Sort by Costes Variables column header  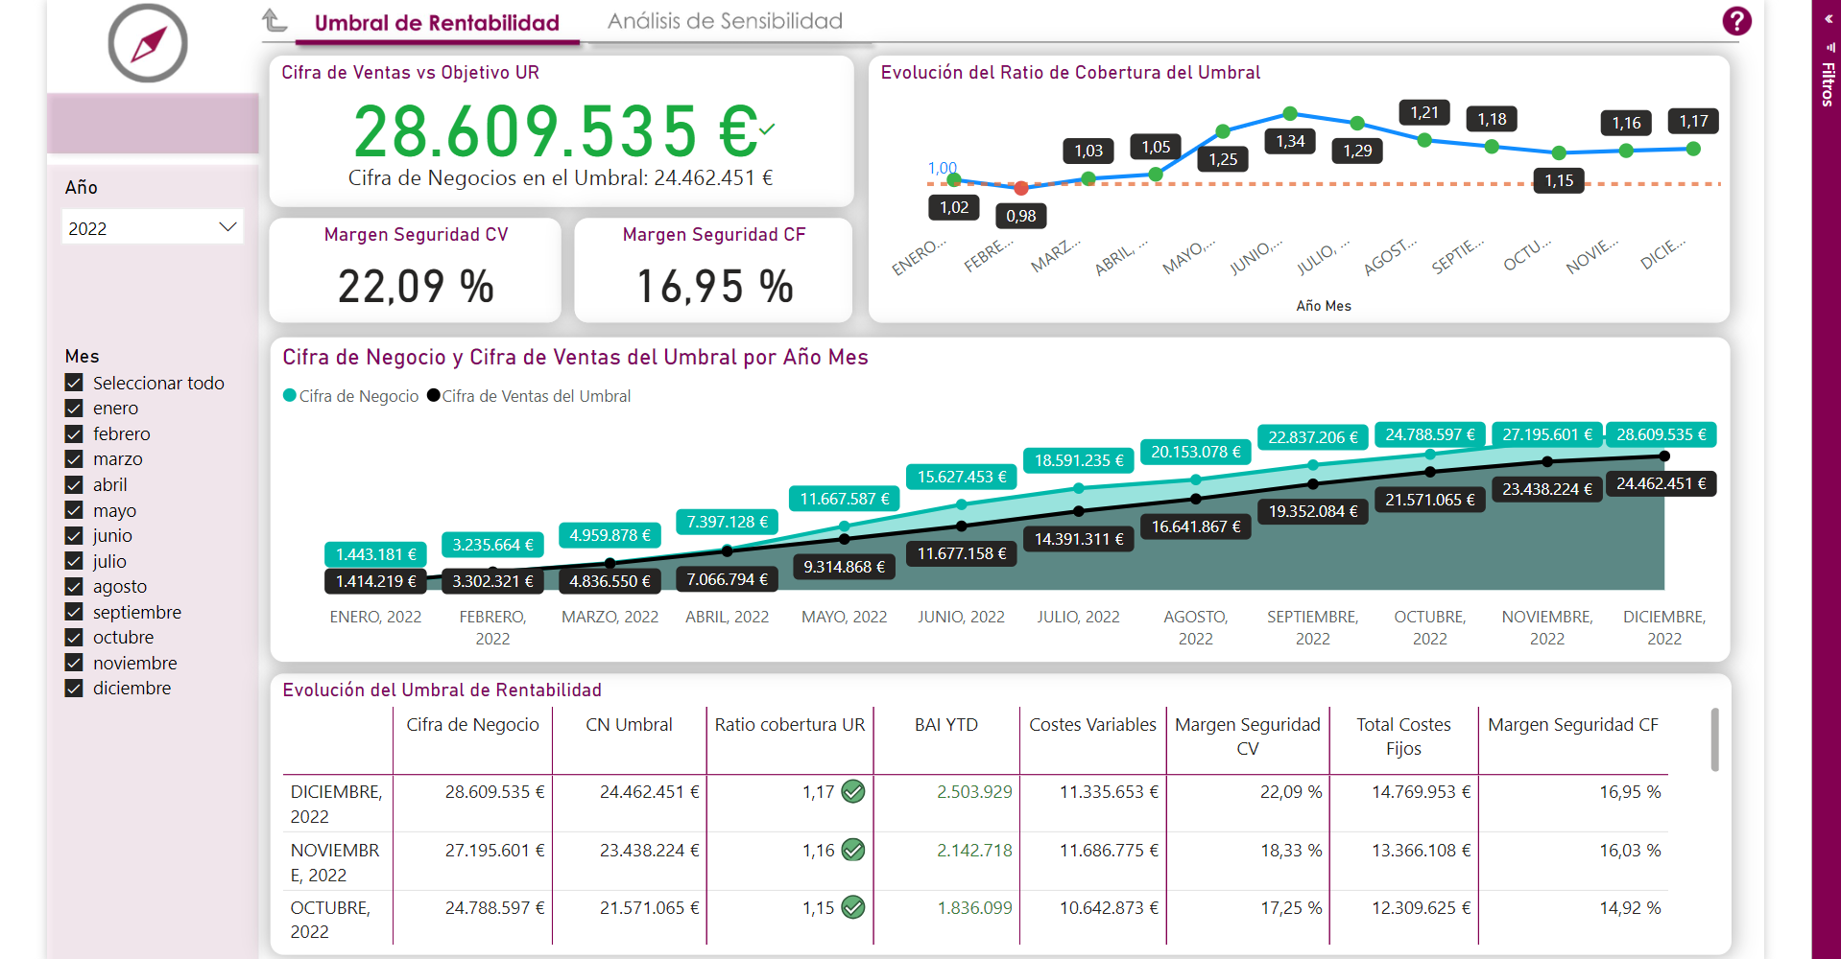click(1092, 725)
